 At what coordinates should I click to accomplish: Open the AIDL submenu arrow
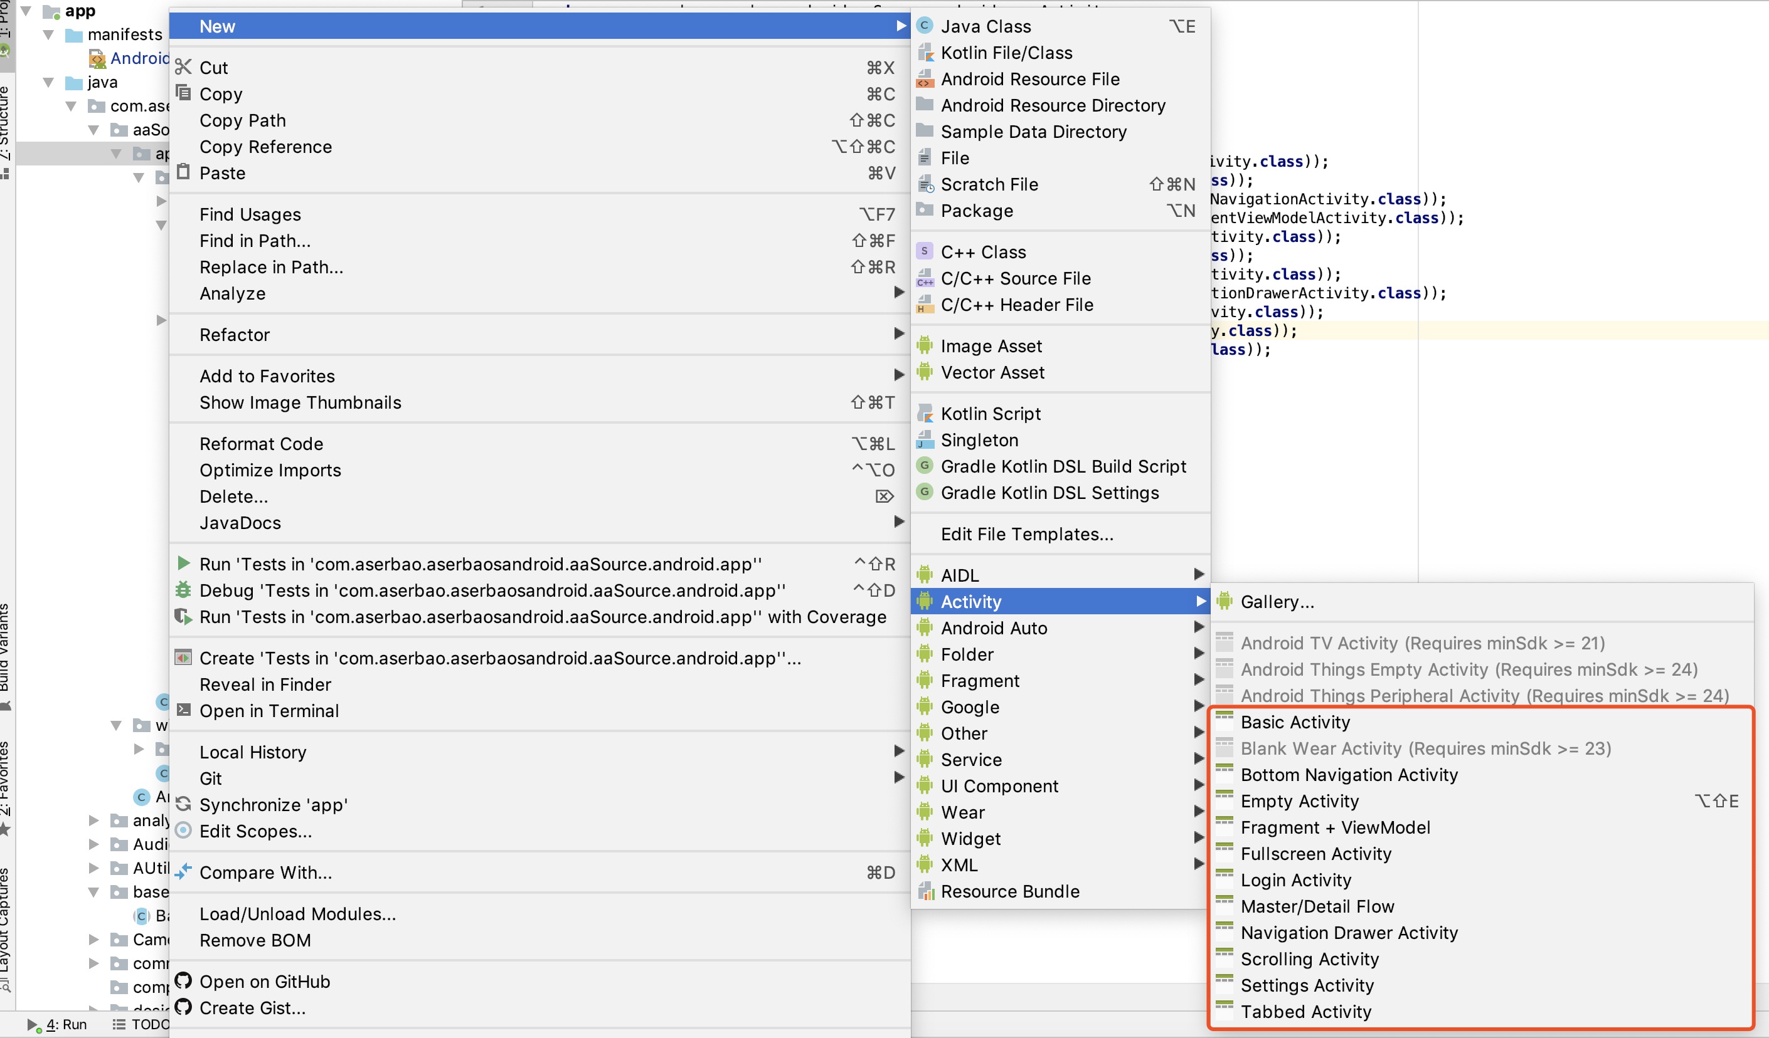click(1199, 574)
